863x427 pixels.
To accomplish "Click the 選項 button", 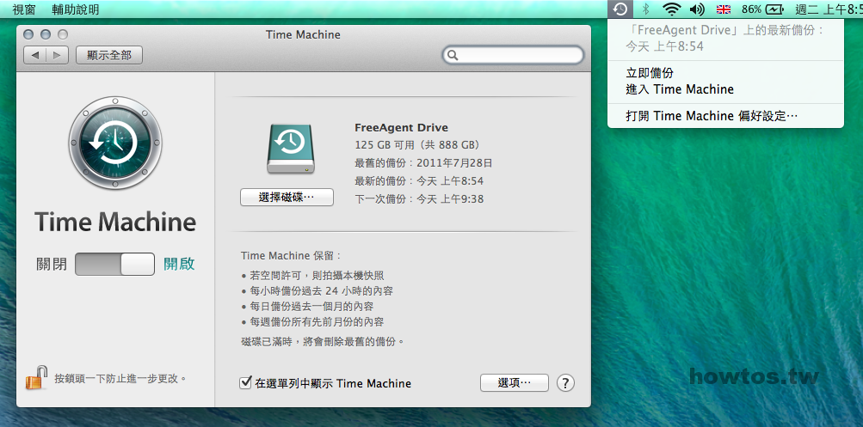I will pyautogui.click(x=514, y=383).
